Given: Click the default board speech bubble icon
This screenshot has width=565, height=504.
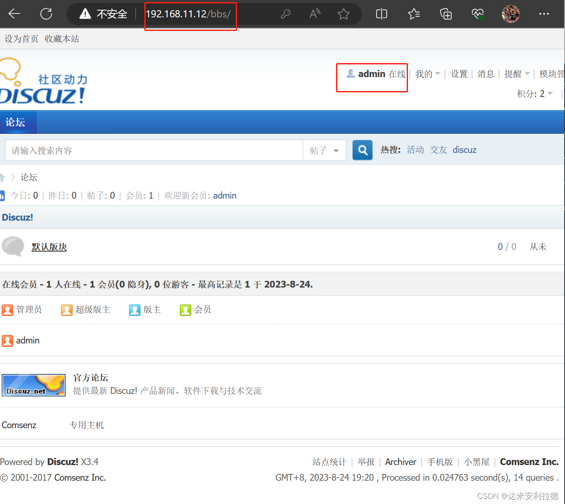Looking at the screenshot, I should [13, 246].
